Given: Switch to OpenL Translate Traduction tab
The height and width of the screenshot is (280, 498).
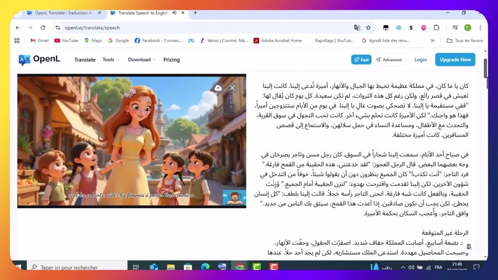Looking at the screenshot, I should pyautogui.click(x=64, y=13).
